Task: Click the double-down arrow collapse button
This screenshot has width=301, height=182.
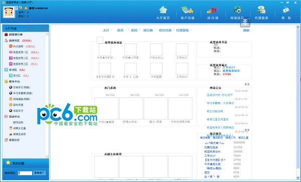Action: 245,22
